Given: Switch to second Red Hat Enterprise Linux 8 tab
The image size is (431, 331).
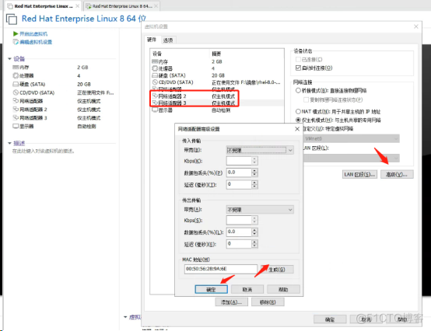Looking at the screenshot, I should tap(122, 6).
